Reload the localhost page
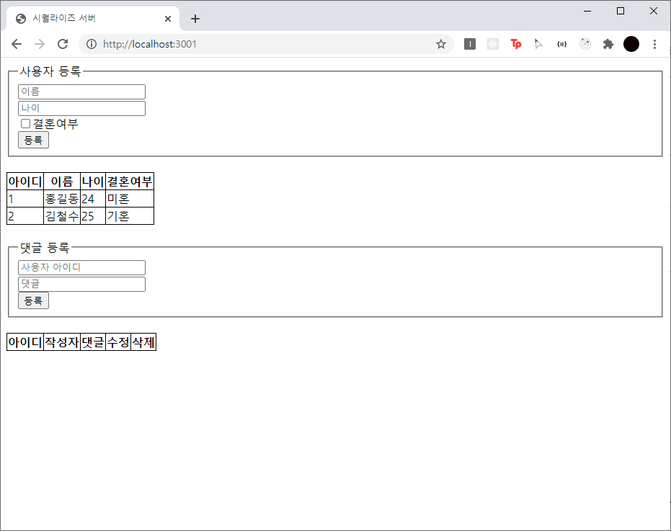 63,44
